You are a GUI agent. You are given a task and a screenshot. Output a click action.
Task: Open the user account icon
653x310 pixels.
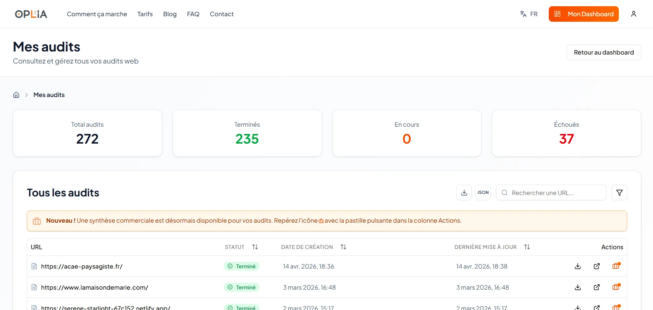(633, 14)
